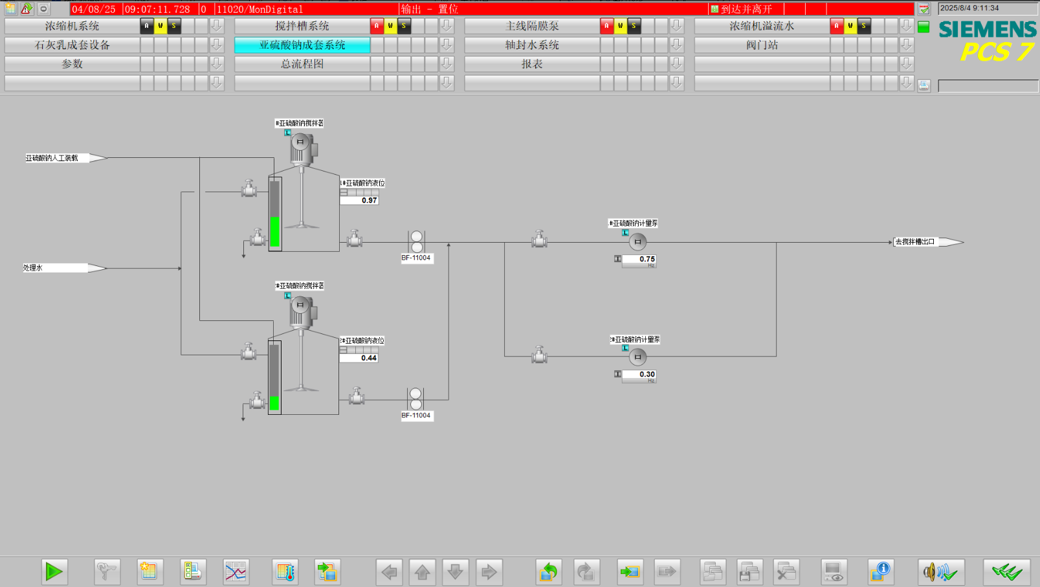Expand the down arrow beside 轴封水系统
This screenshot has height=587, width=1040.
tap(676, 45)
